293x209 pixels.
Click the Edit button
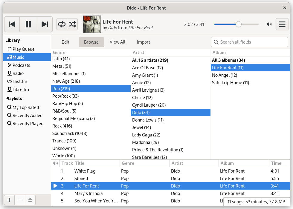[x=65, y=42]
